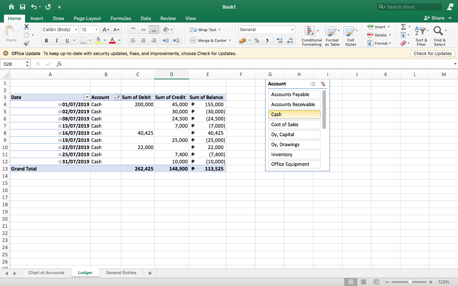
Task: Click the Find & Select magnifier
Action: (x=438, y=32)
